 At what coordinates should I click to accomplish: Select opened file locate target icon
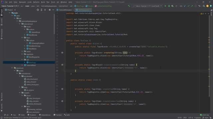[38, 10]
